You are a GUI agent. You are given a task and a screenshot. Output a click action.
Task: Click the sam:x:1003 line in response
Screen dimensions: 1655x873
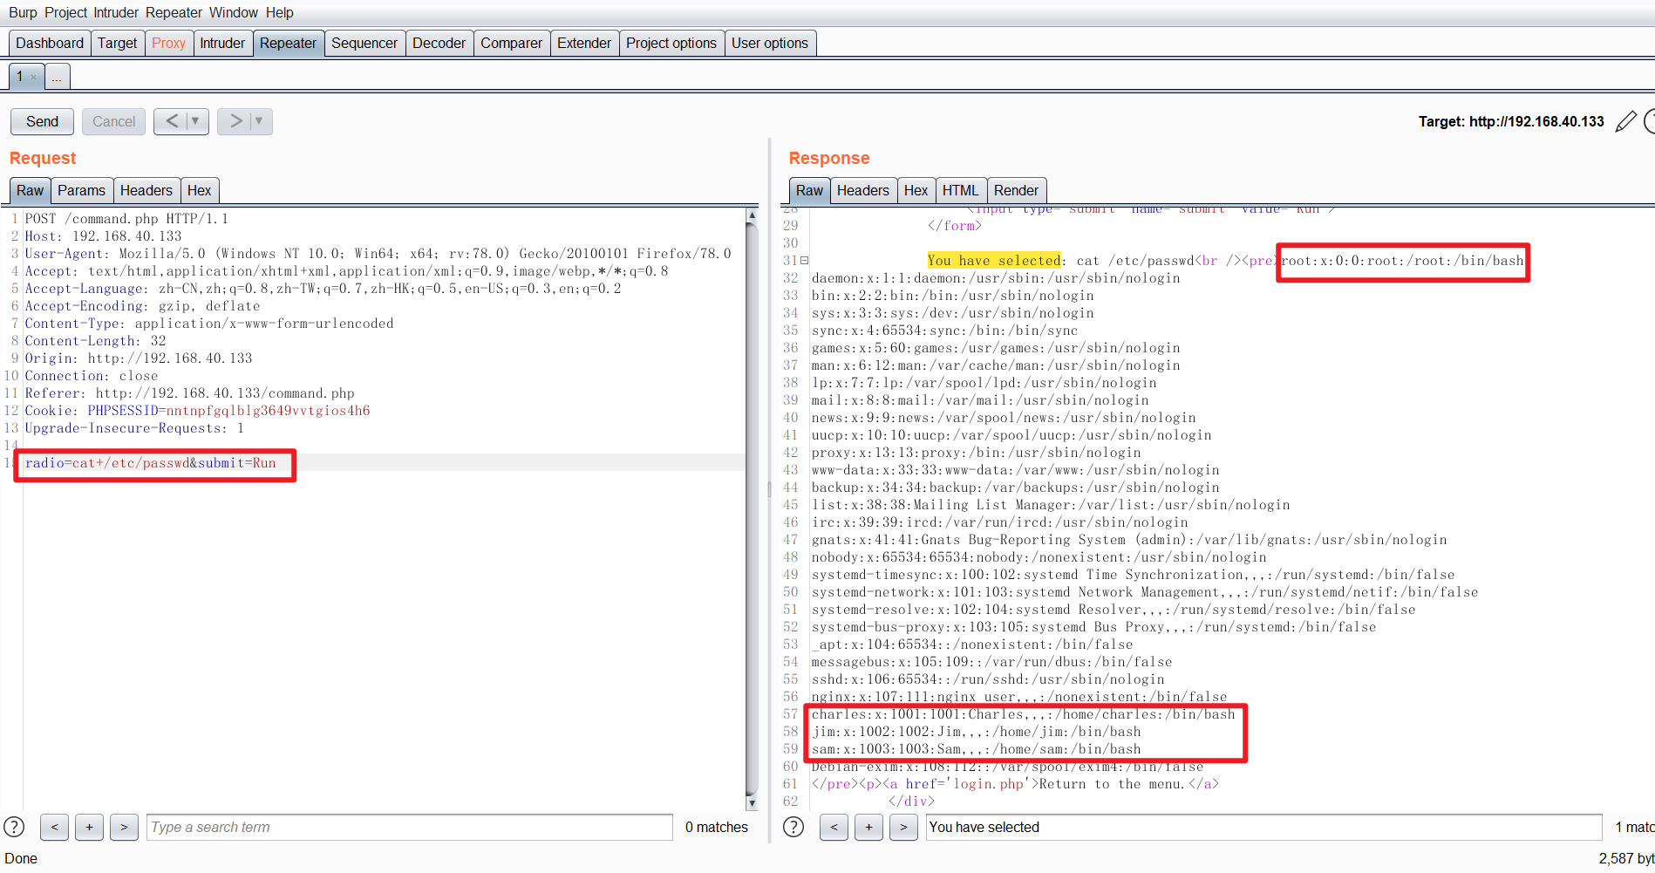(977, 749)
